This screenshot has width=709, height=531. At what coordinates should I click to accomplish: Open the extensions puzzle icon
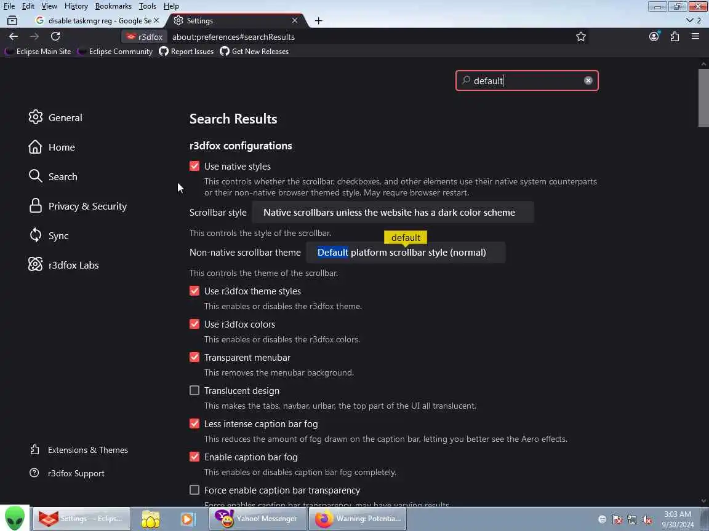pos(675,37)
